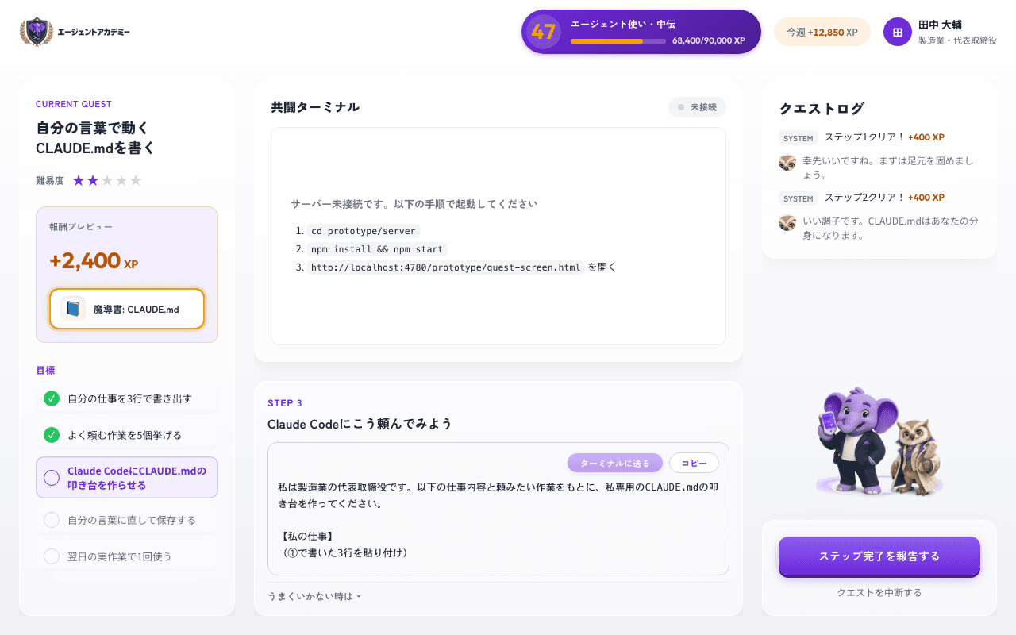
Task: Click the 幸先いいですね log message
Action: (887, 167)
